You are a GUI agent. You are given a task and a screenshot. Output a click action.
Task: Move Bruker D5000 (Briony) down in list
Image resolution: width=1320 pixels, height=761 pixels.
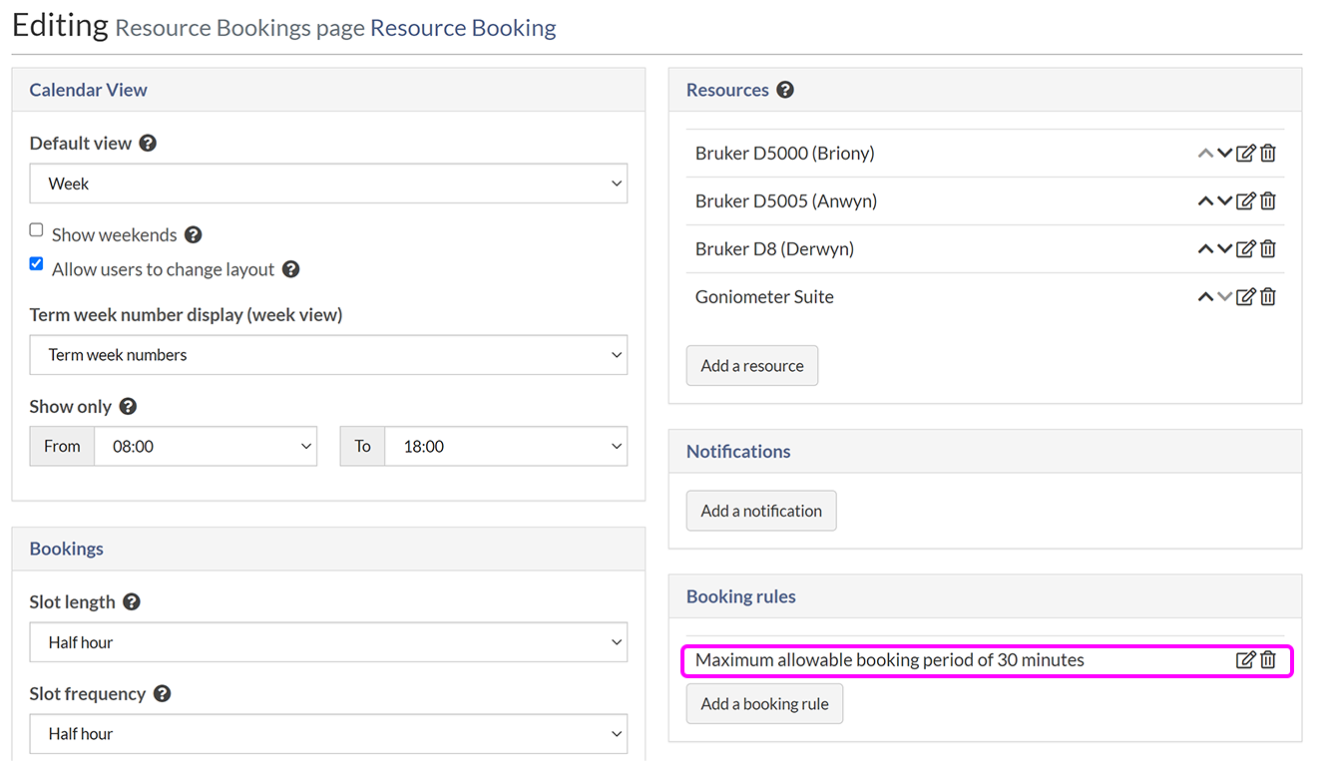[1225, 154]
